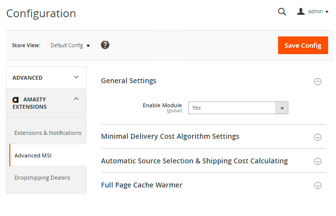Expand Minimal Delivery Cost Algorithm circle icon

click(318, 137)
